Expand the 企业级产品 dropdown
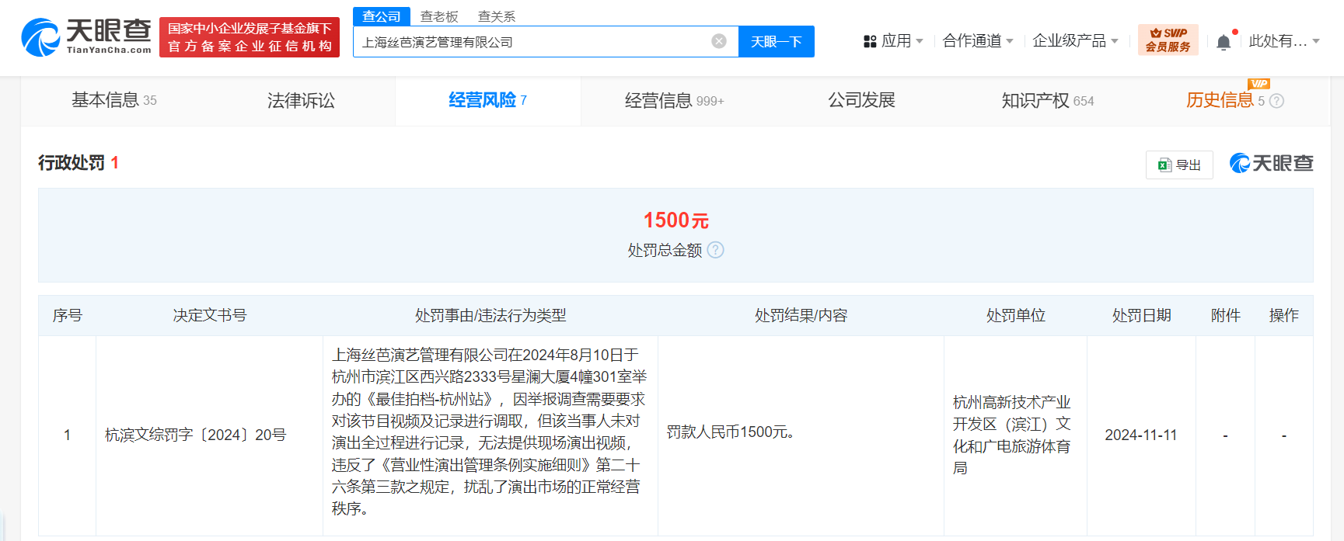 (1076, 41)
